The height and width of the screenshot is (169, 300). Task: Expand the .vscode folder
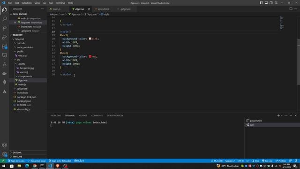21,43
